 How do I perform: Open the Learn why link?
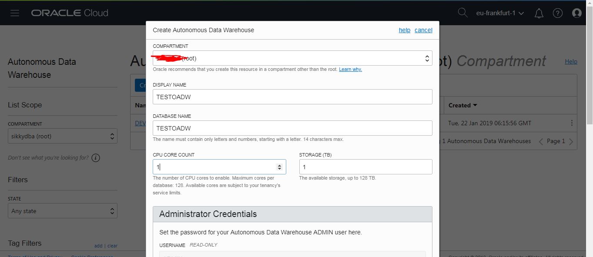350,70
